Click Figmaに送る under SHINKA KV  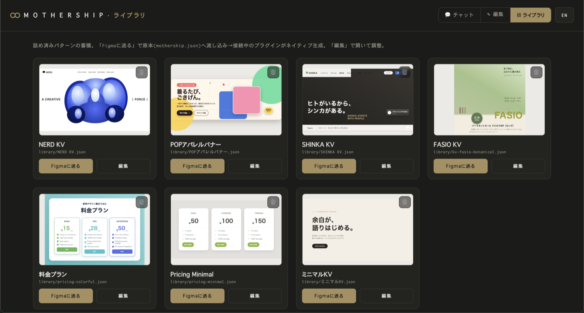(x=329, y=166)
